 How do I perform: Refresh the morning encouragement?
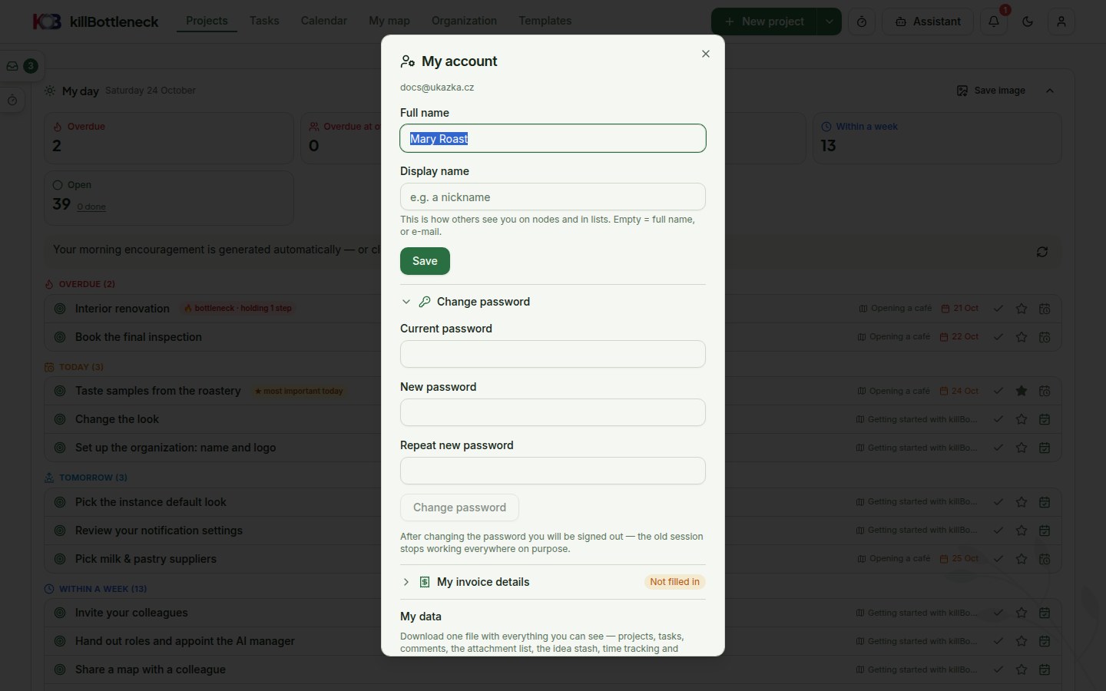click(x=1042, y=252)
